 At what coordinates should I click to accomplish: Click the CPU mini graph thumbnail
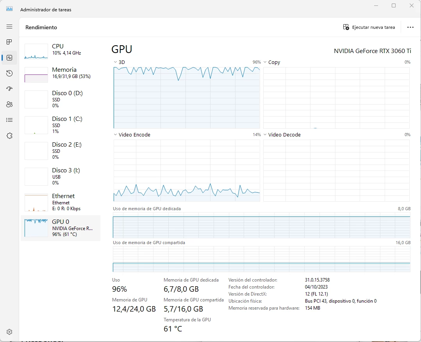36,51
